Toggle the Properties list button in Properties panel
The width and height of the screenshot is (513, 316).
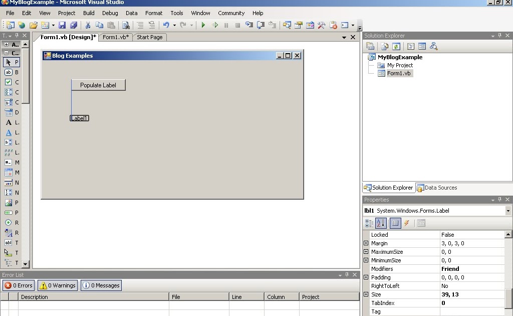pyautogui.click(x=395, y=223)
